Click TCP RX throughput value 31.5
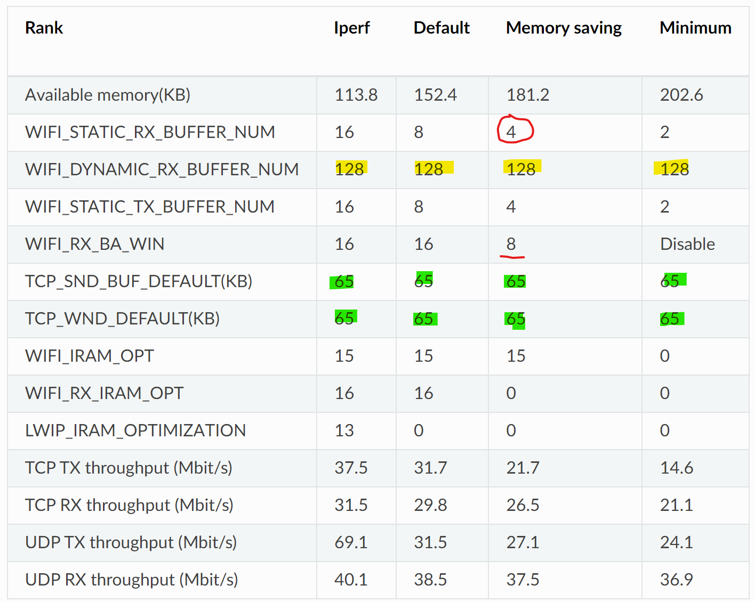Image resolution: width=754 pixels, height=602 pixels. pyautogui.click(x=351, y=505)
